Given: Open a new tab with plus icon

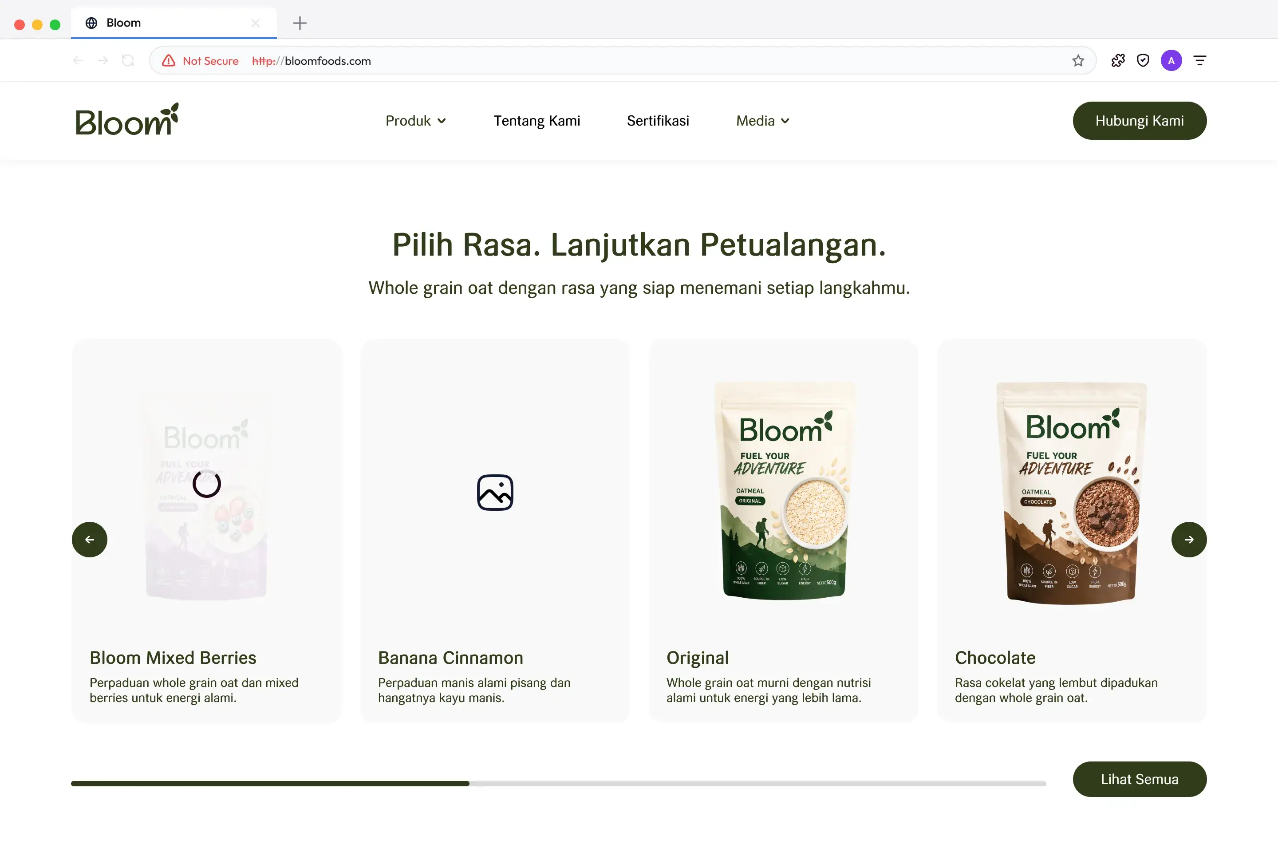Looking at the screenshot, I should 300,23.
